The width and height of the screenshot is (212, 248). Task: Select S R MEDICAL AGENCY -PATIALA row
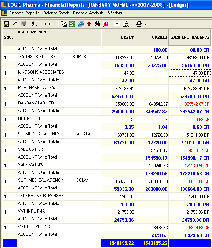click(x=107, y=135)
